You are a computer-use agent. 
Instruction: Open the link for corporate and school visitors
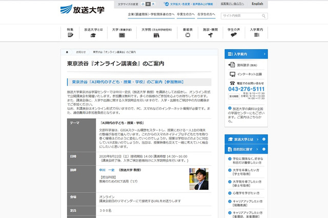151,14
